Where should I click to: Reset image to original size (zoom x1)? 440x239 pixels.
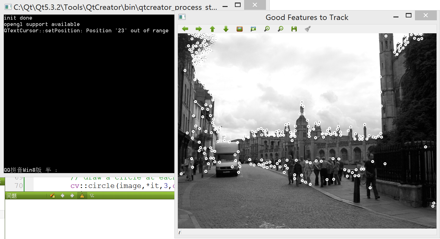coord(240,29)
